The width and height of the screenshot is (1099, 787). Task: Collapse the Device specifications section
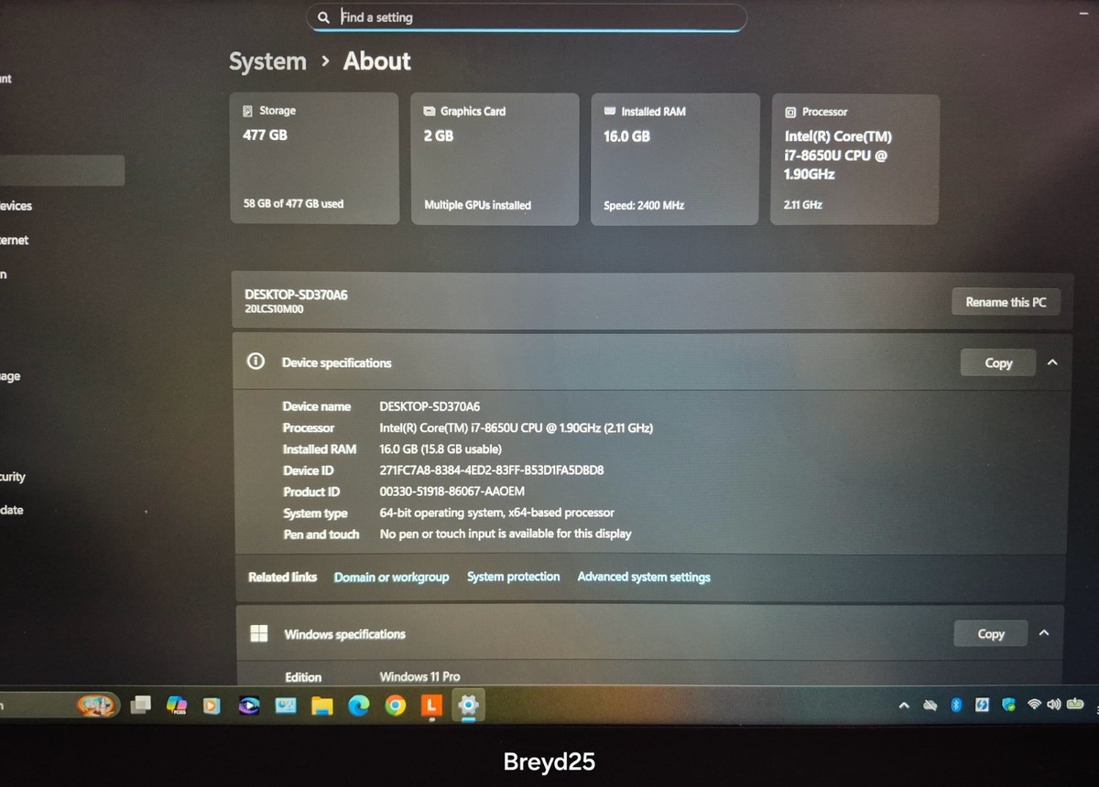click(1052, 362)
